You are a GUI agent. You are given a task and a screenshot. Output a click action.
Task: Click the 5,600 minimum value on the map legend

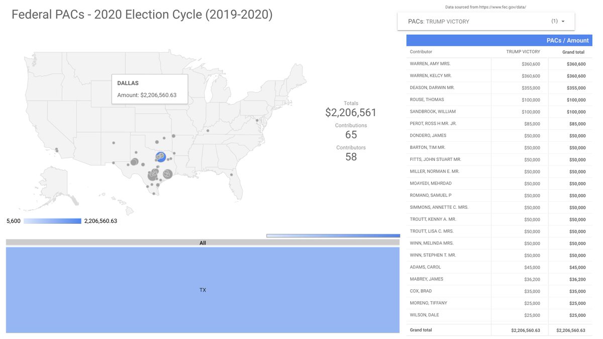point(14,221)
